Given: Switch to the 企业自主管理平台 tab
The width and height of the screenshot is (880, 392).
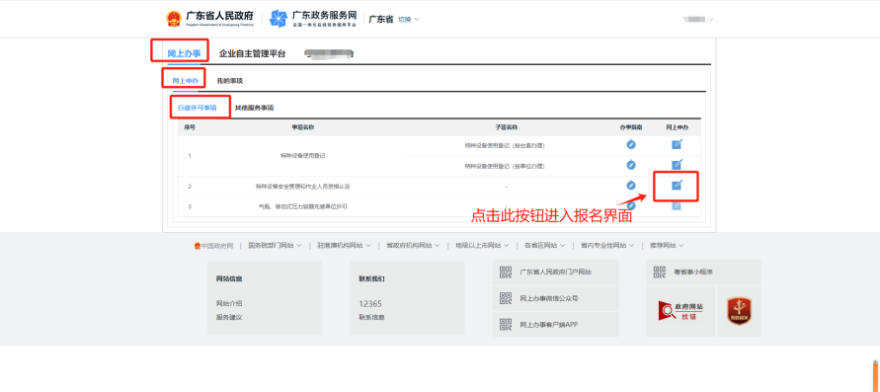Looking at the screenshot, I should pos(252,54).
